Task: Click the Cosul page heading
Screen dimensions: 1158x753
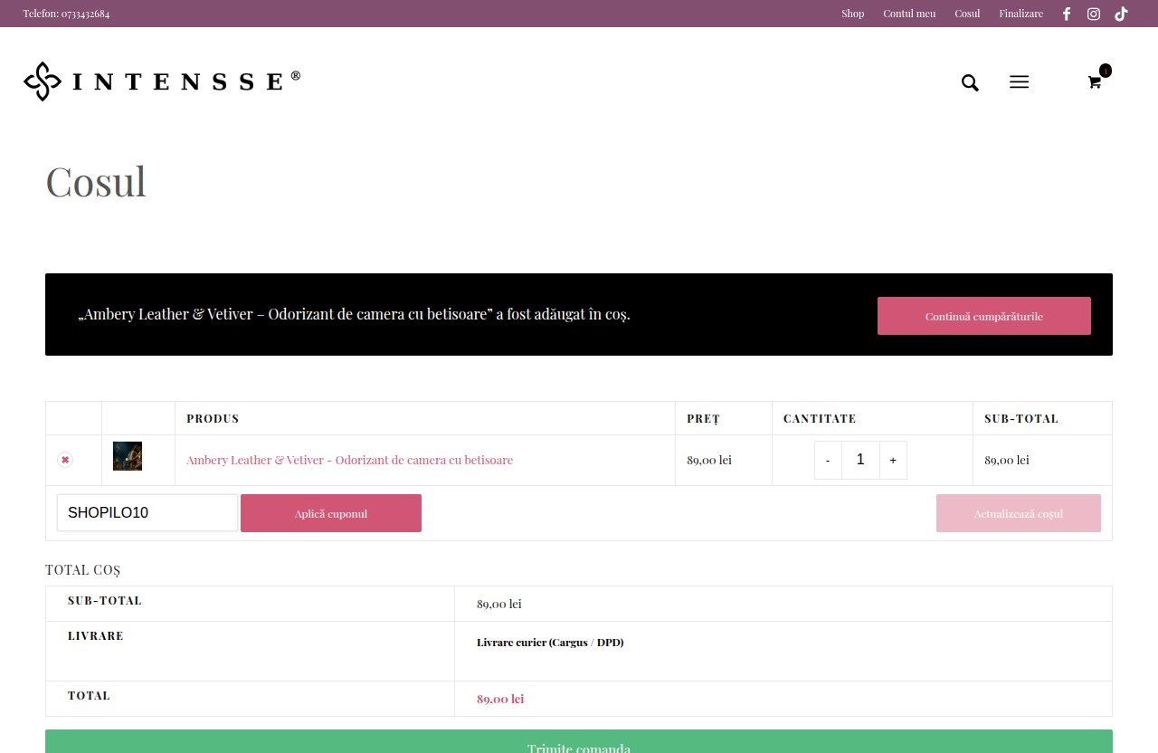Action: (96, 182)
